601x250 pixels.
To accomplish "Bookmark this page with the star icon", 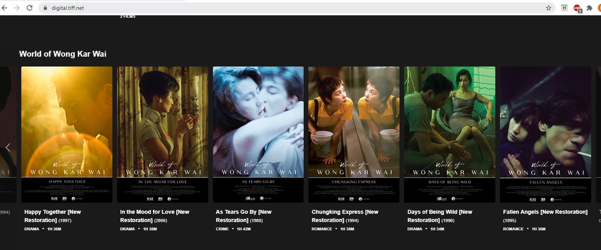I will (x=548, y=8).
